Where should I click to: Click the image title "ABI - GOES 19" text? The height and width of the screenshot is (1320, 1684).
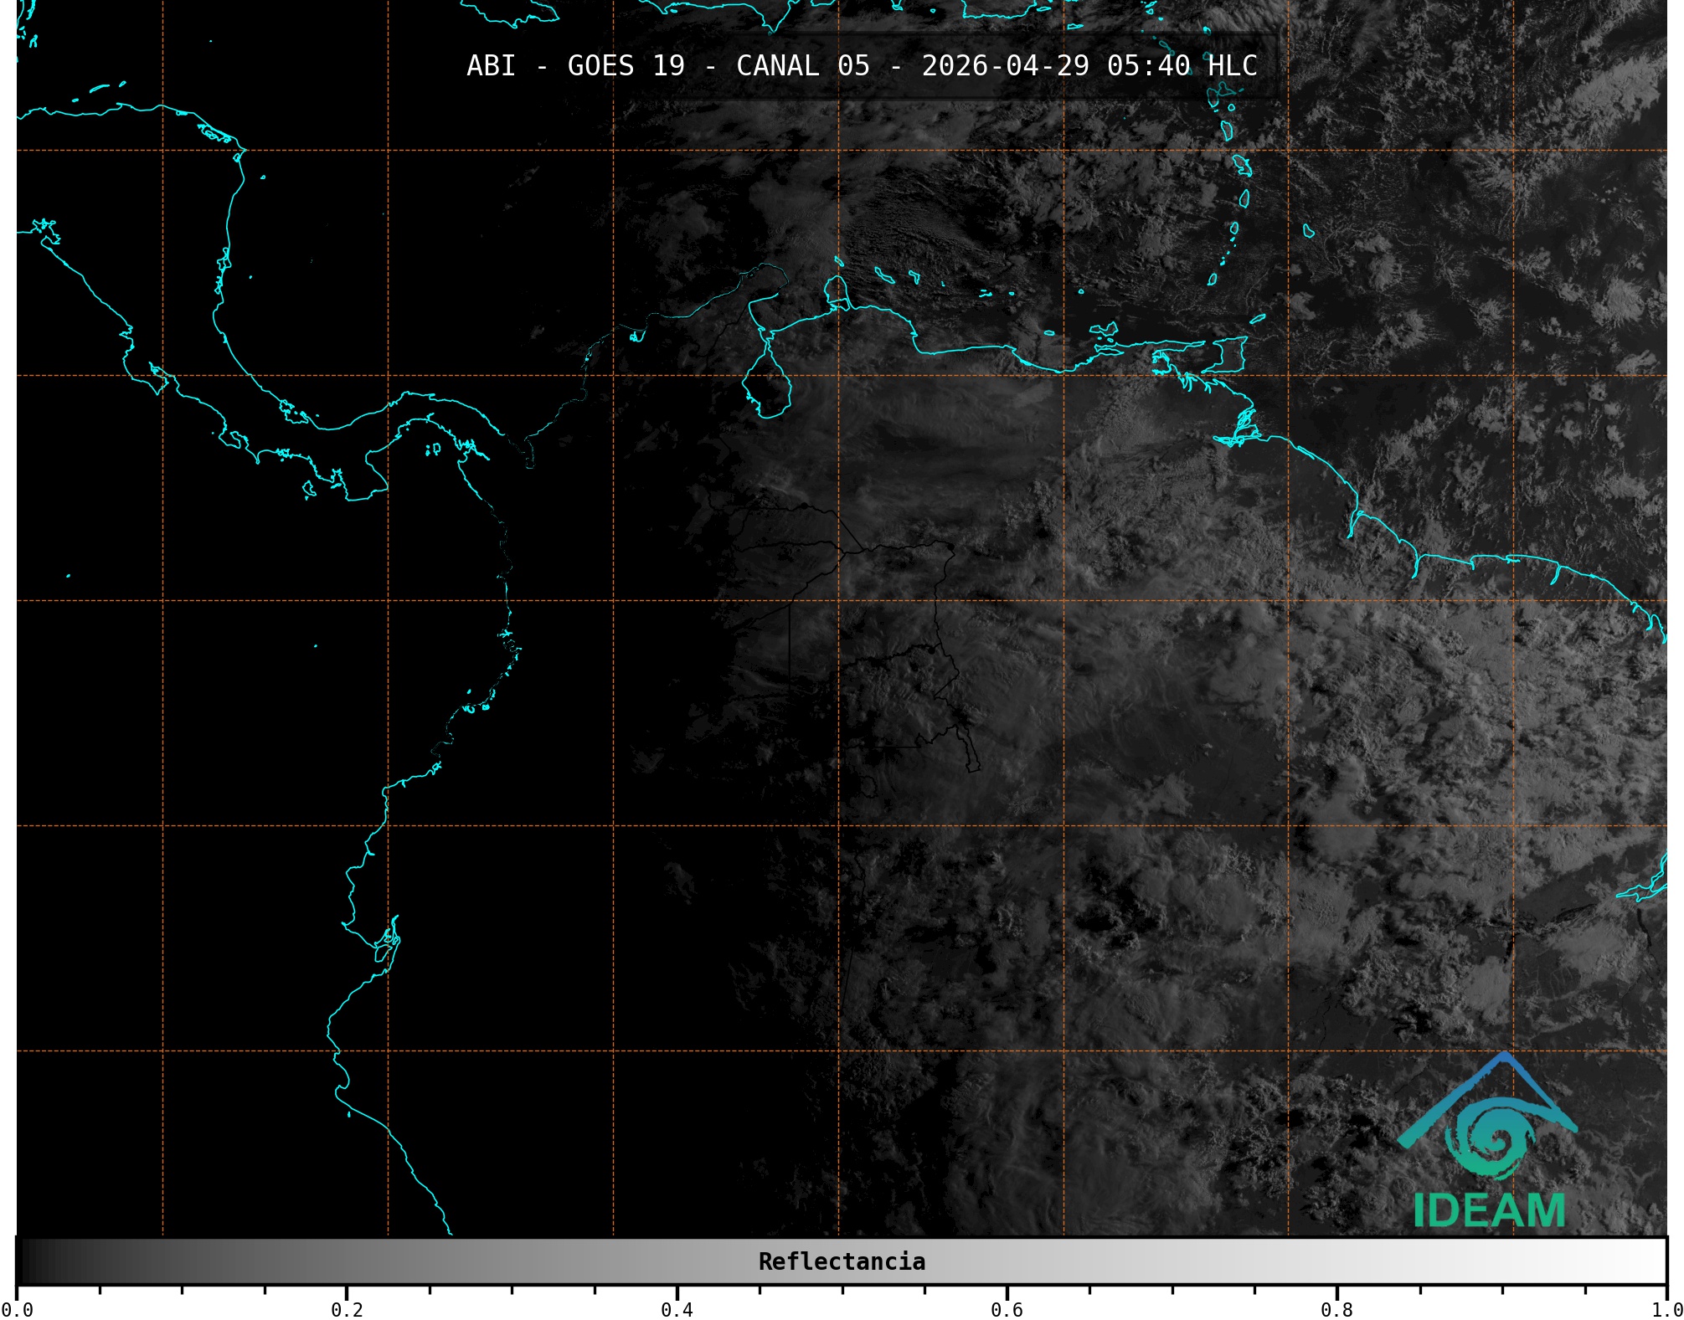coord(575,65)
